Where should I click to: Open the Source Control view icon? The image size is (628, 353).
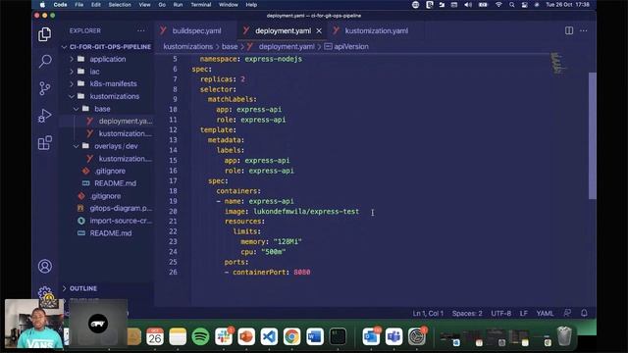pos(45,87)
